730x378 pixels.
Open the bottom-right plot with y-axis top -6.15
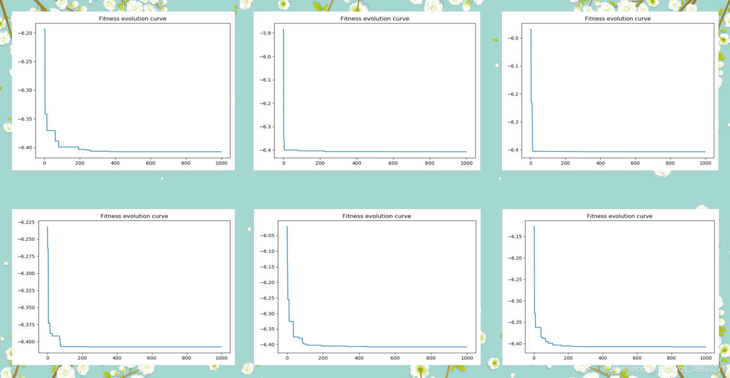(x=611, y=287)
